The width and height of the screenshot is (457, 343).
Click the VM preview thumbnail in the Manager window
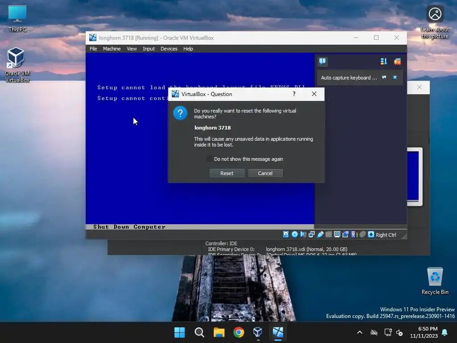click(x=415, y=177)
